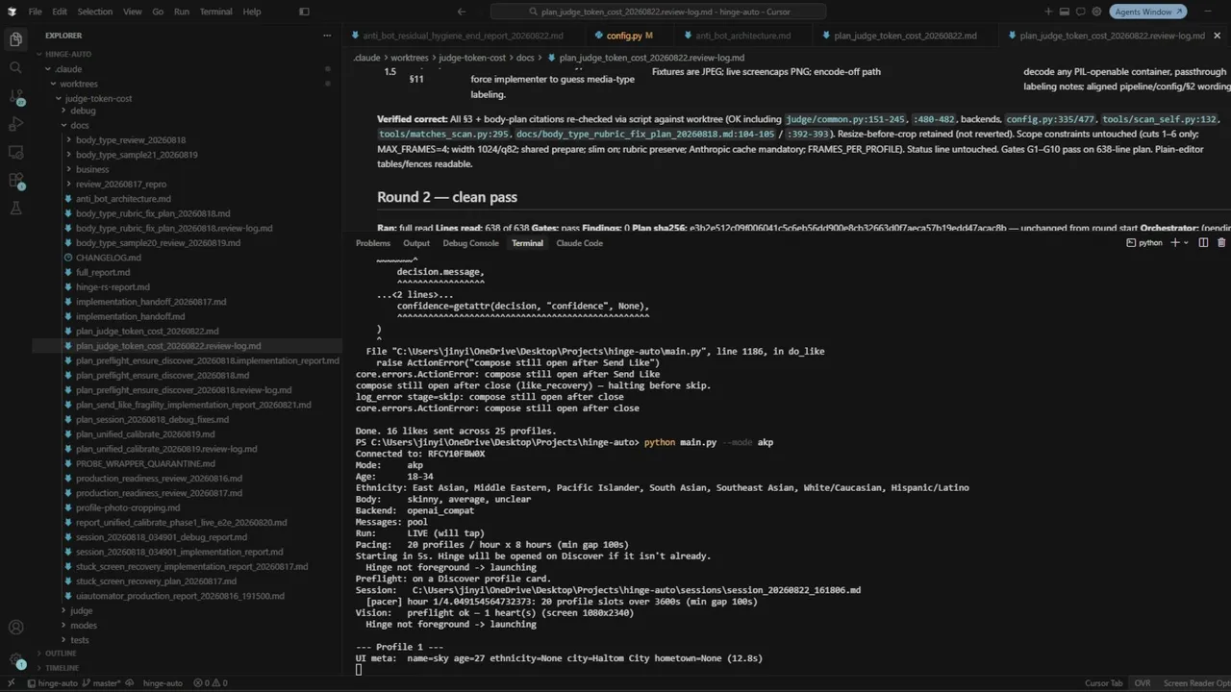Expand the OUTLINE section
The image size is (1231, 692).
click(x=60, y=654)
